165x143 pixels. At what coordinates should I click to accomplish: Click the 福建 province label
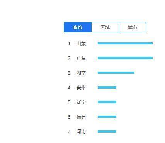click(x=81, y=117)
